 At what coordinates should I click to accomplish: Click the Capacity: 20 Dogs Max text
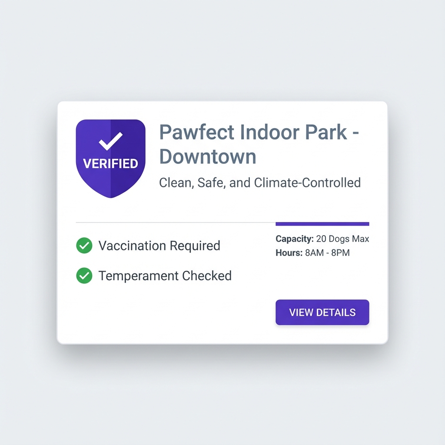click(x=322, y=239)
